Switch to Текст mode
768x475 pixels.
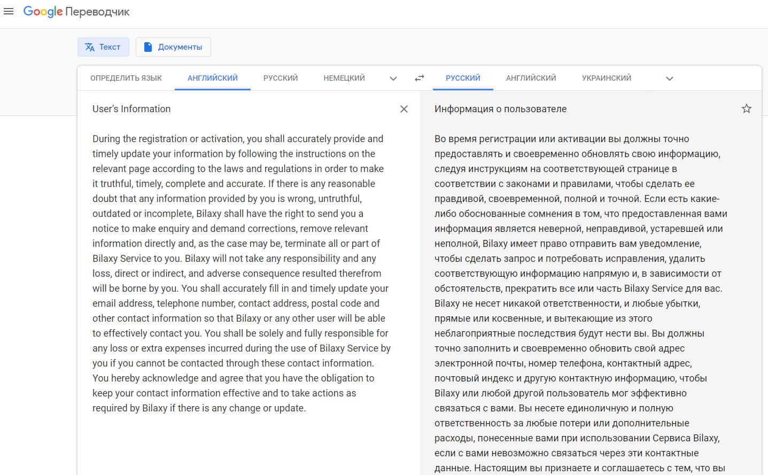coord(103,47)
